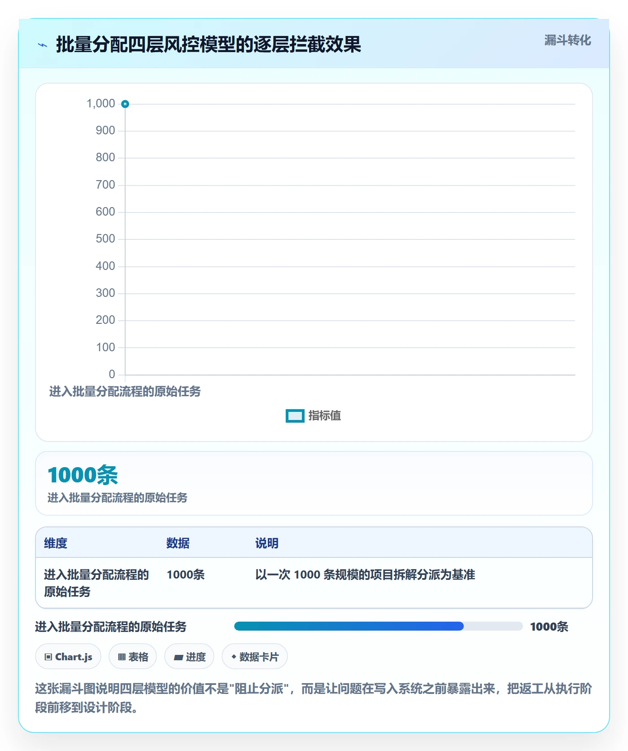Toggle the 指标值 legend color swatch
628x751 pixels.
click(x=295, y=416)
